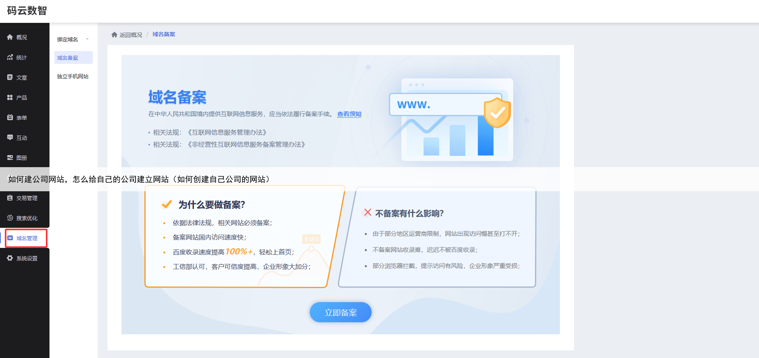Select the 搜索优化 sidebar icon
Screen dimensions: 759x358
(10, 218)
